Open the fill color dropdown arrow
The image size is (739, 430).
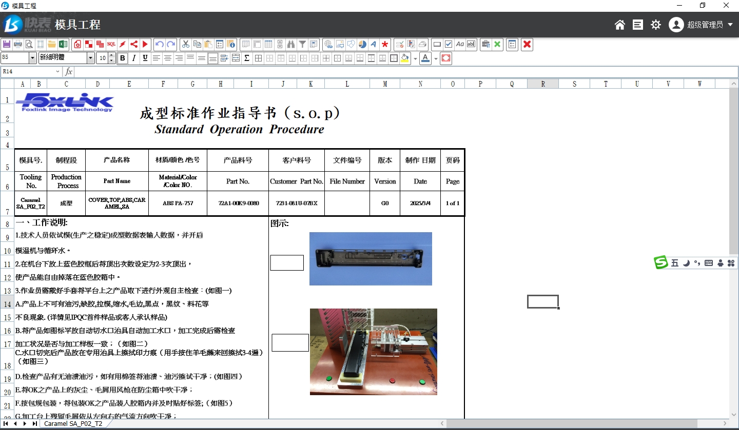click(415, 58)
